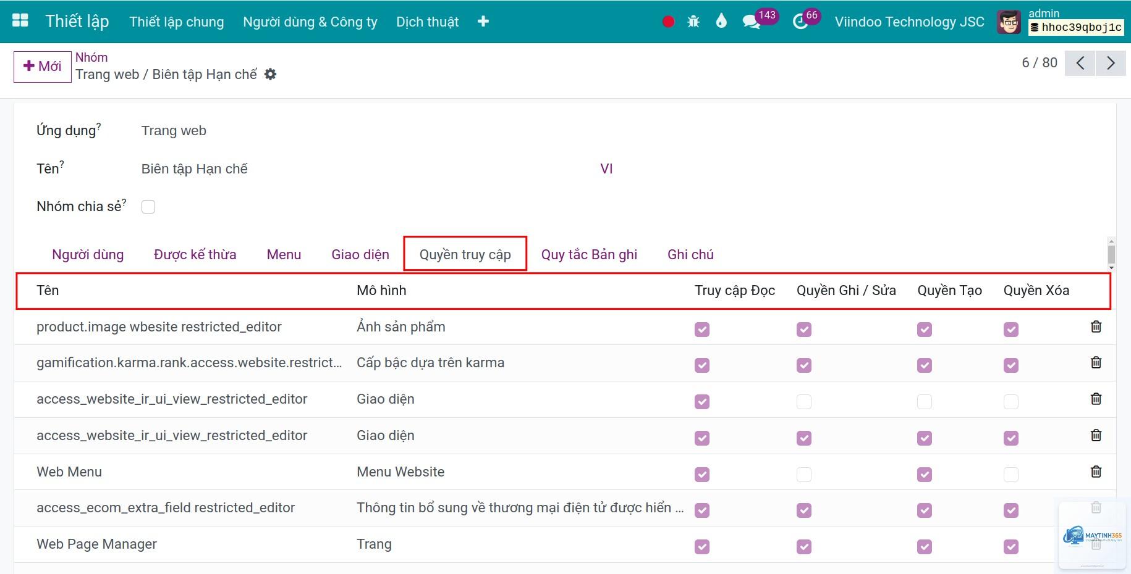Enable Quyền Ghi / Sửa for Web Menu
The height and width of the screenshot is (574, 1131).
(x=804, y=475)
